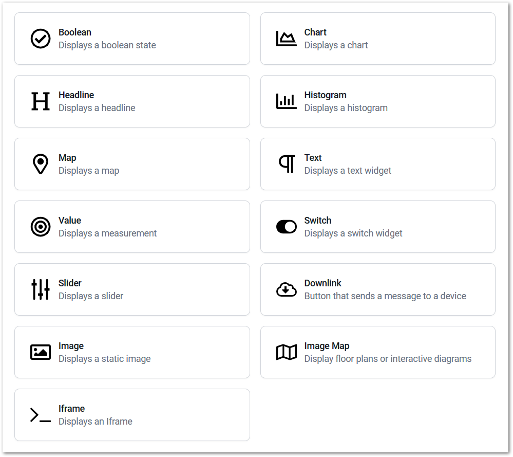Viewport: 513px width, 457px height.
Task: Click the Text paragraph mark icon
Action: (x=287, y=164)
